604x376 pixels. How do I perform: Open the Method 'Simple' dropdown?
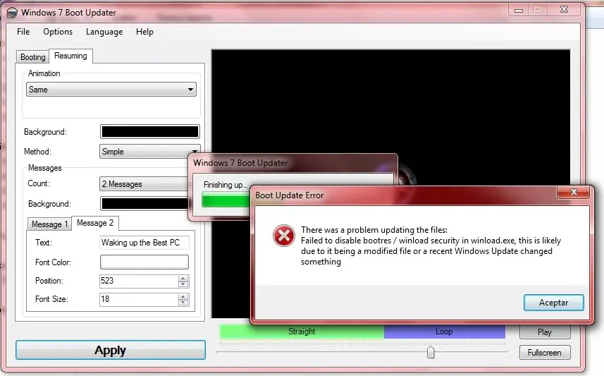150,152
